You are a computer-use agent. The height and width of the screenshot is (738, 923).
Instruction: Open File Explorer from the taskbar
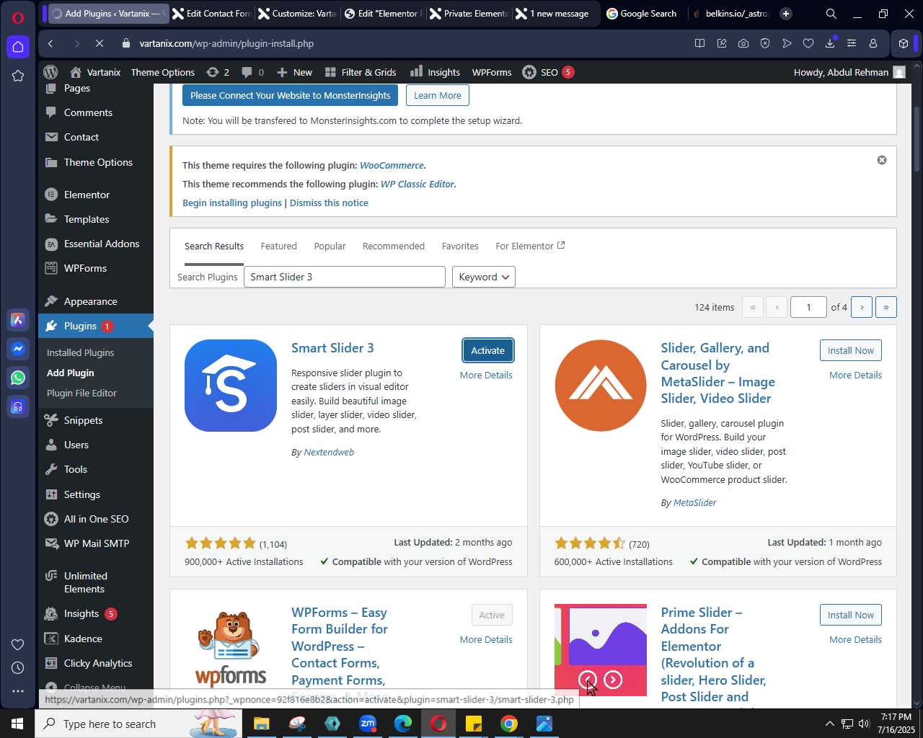coord(261,724)
